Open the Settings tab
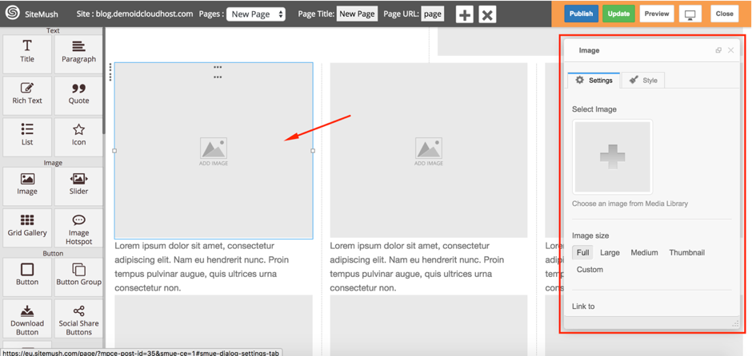752x356 pixels. (x=594, y=81)
